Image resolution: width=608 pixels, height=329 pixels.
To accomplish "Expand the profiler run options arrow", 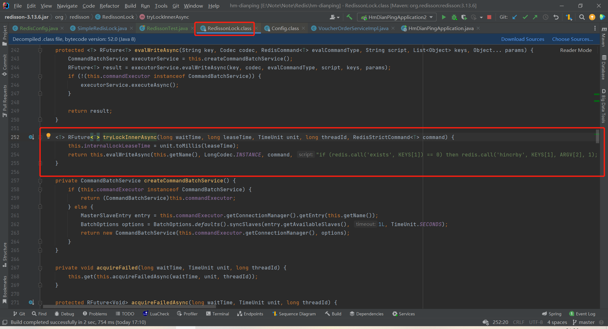I will [x=481, y=17].
